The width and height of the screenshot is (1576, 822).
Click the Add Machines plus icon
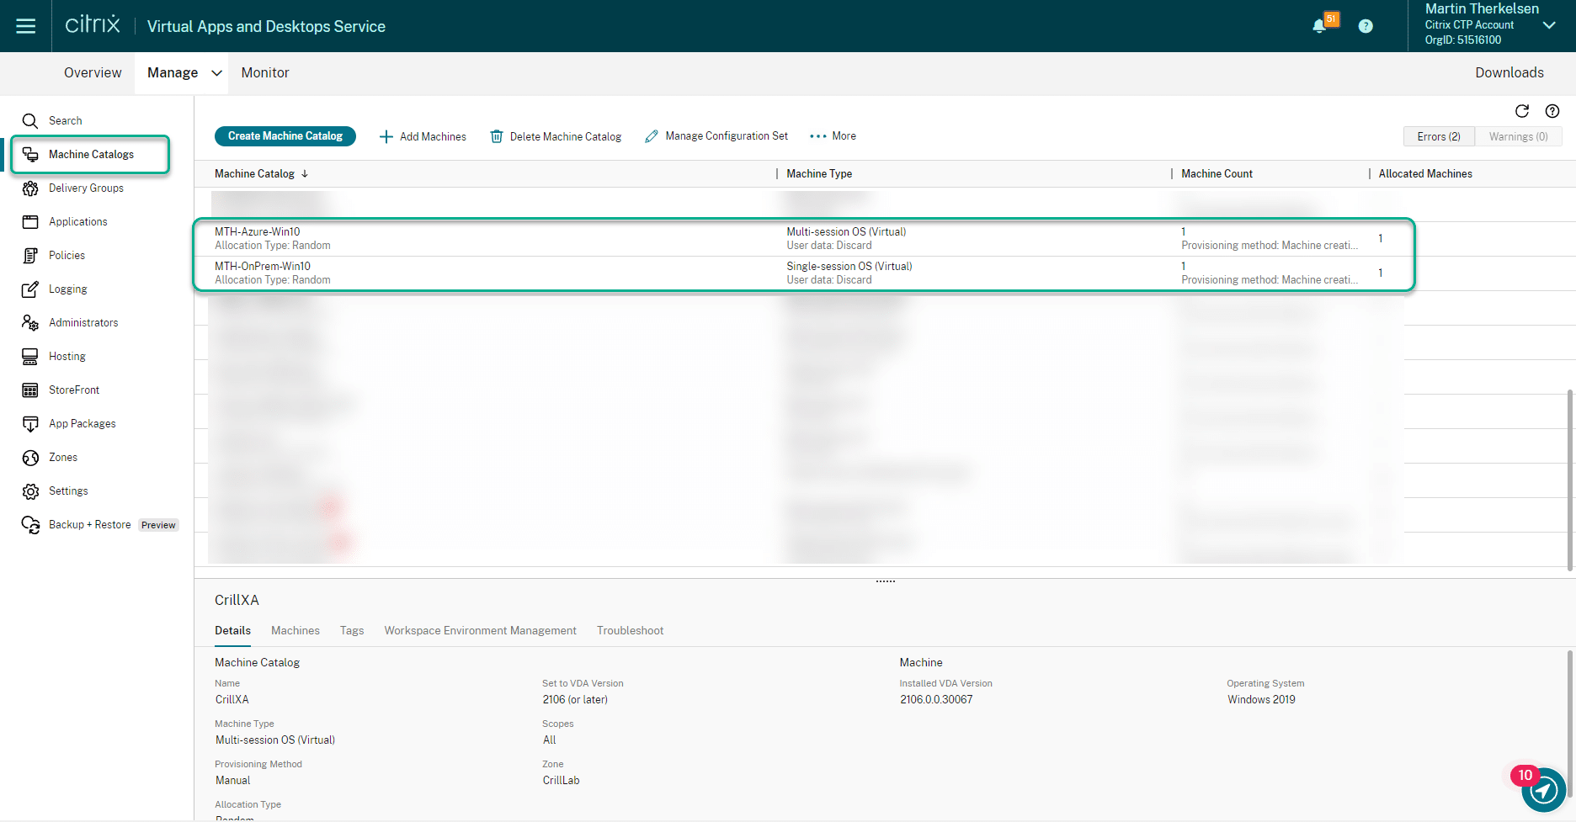coord(386,136)
